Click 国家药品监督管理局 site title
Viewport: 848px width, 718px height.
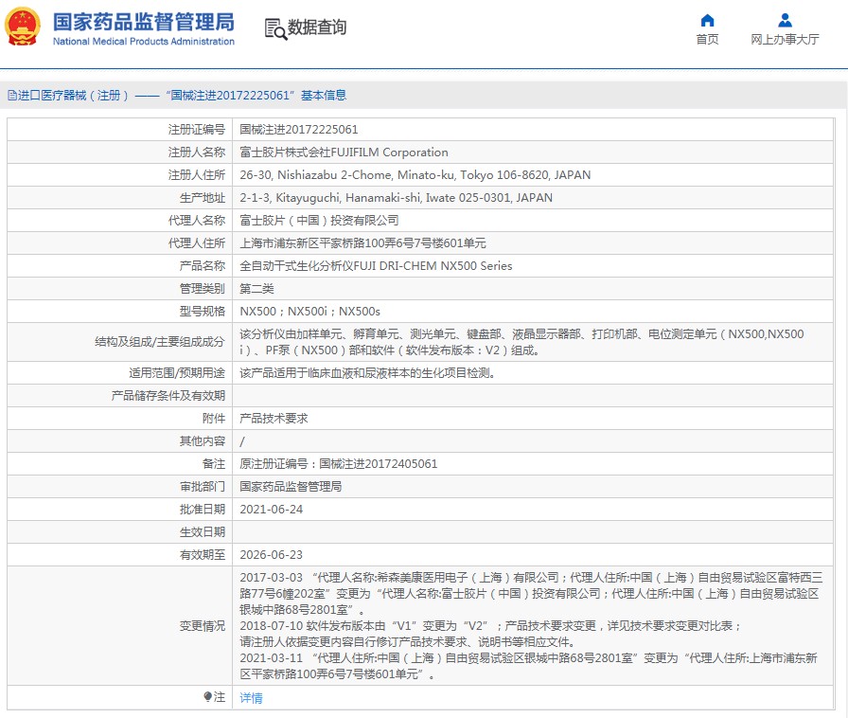coord(144,22)
